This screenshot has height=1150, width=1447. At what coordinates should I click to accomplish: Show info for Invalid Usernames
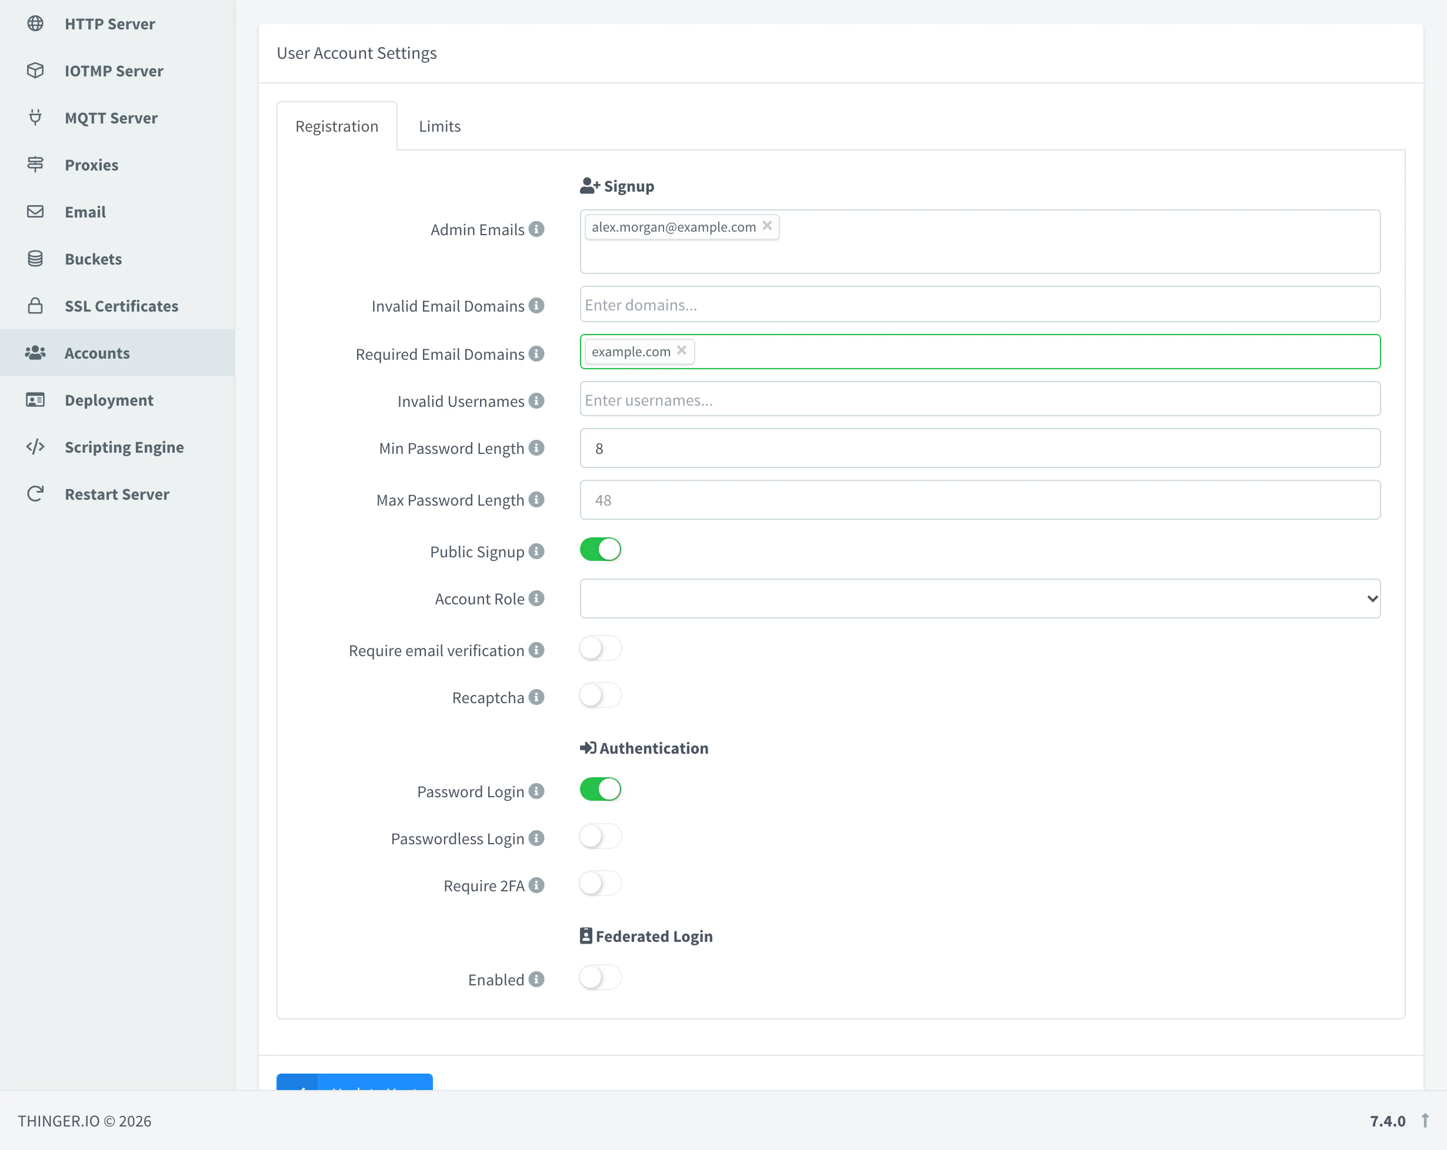tap(536, 400)
